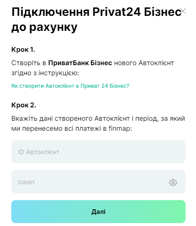
Task: Click the Підключення Privat24 Бізнес dialog title
Action: [x=96, y=19]
